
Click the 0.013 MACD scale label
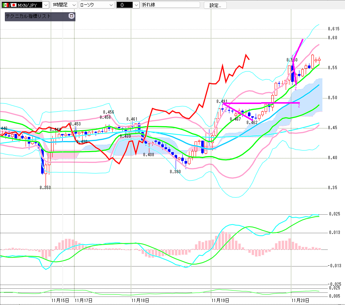334,232
